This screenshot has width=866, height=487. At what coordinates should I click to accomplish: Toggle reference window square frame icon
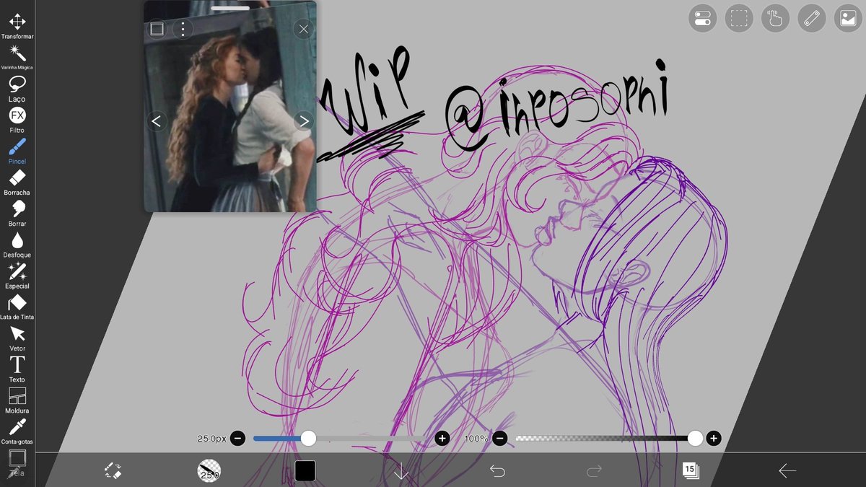[x=157, y=29]
